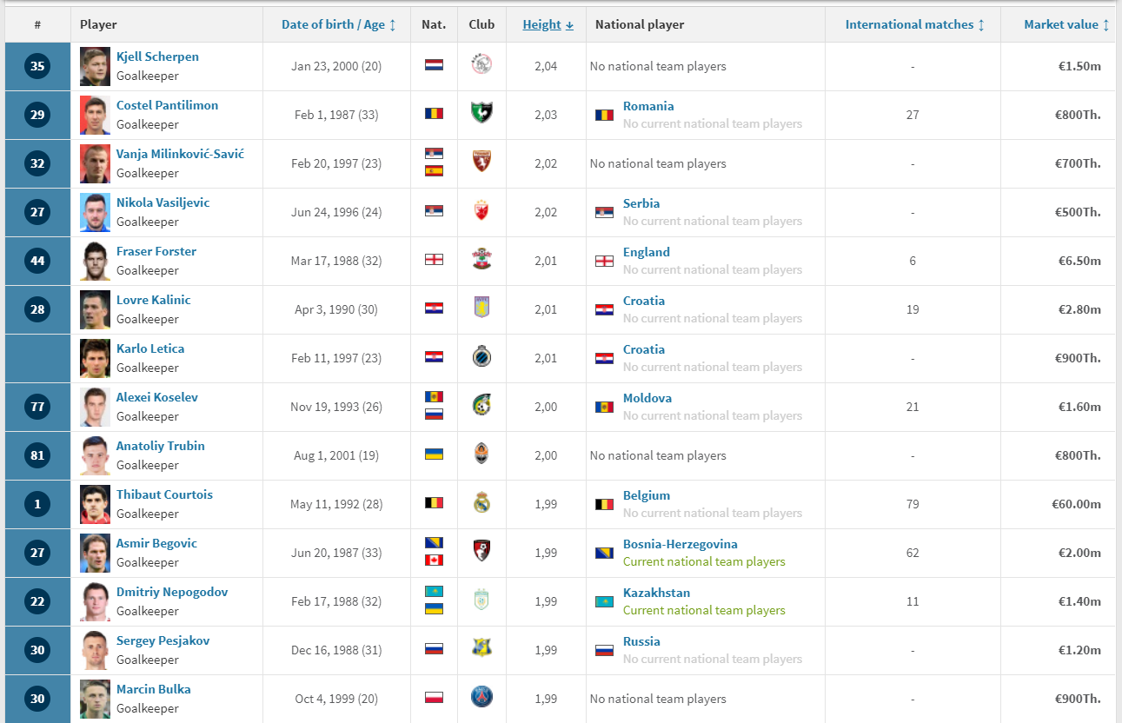Click the Paris Saint-Germain club crest
This screenshot has height=723, width=1122.
(481, 699)
